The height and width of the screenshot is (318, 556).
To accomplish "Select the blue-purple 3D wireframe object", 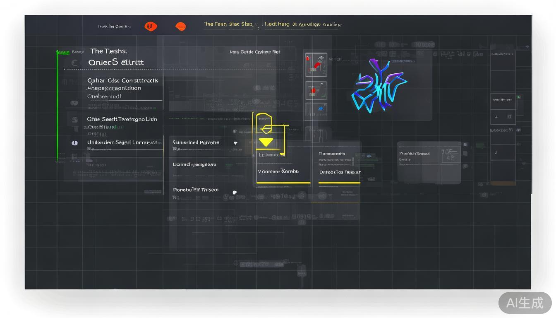I will (379, 86).
